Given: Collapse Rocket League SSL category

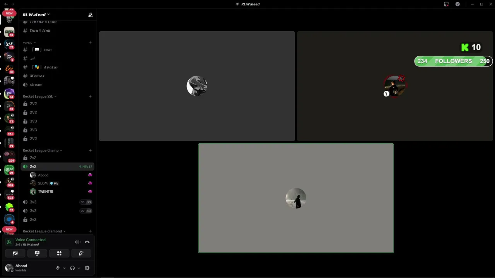Looking at the screenshot, I should [x=39, y=97].
